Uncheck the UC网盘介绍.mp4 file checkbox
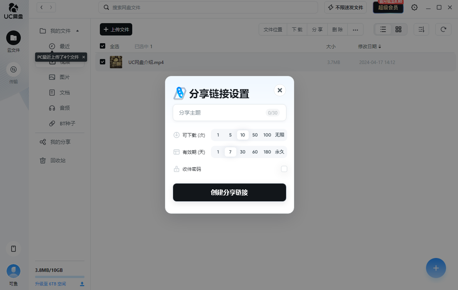This screenshot has width=458, height=290. [x=103, y=62]
